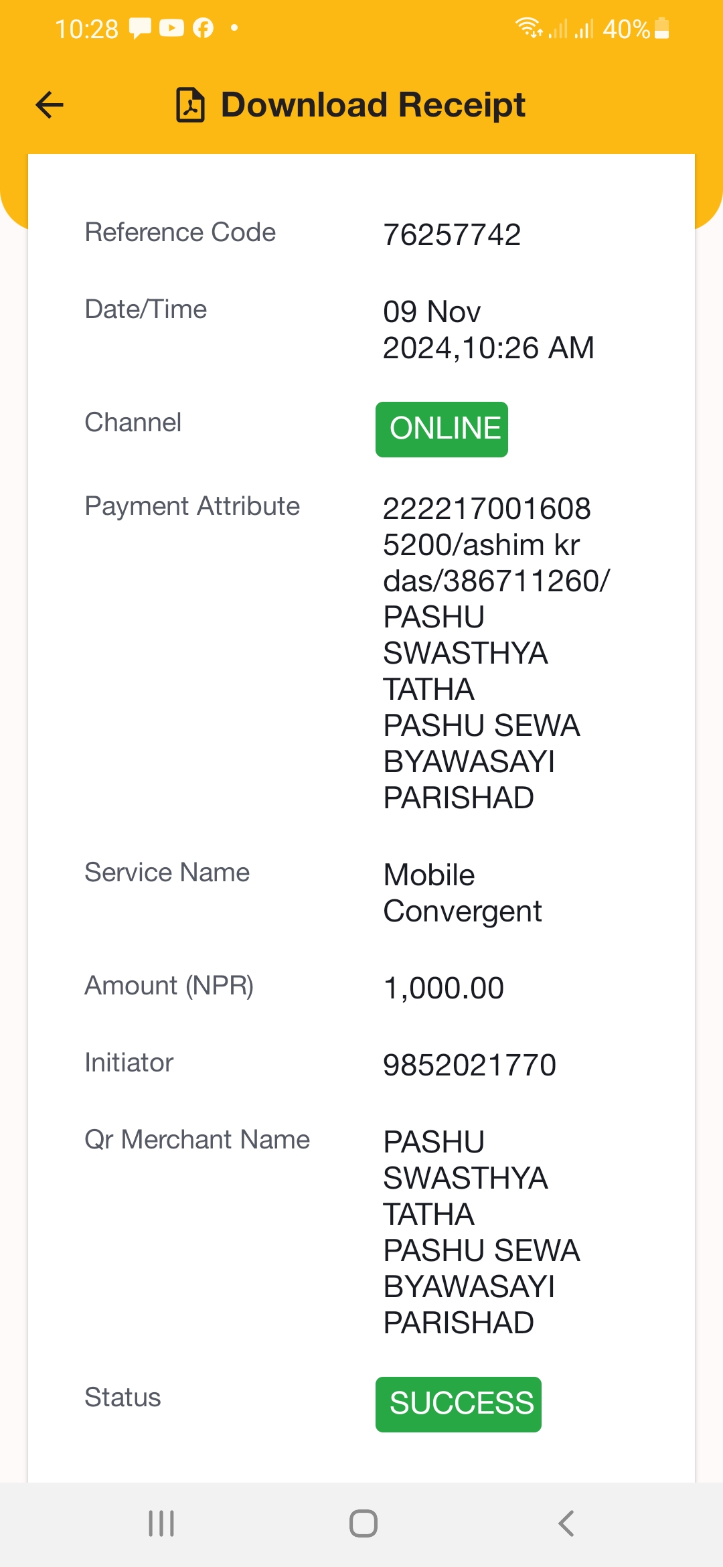Select reference code 76257742

452,235
